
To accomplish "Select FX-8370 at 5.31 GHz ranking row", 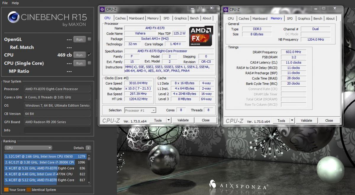I will pos(45,168).
